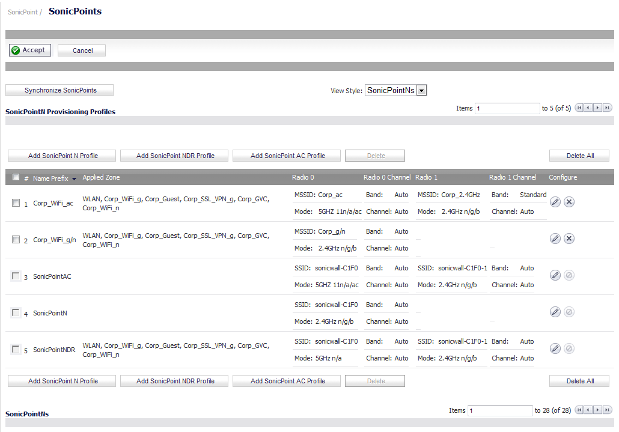Sort by Name Prefix column header
The height and width of the screenshot is (432, 619).
tap(50, 178)
